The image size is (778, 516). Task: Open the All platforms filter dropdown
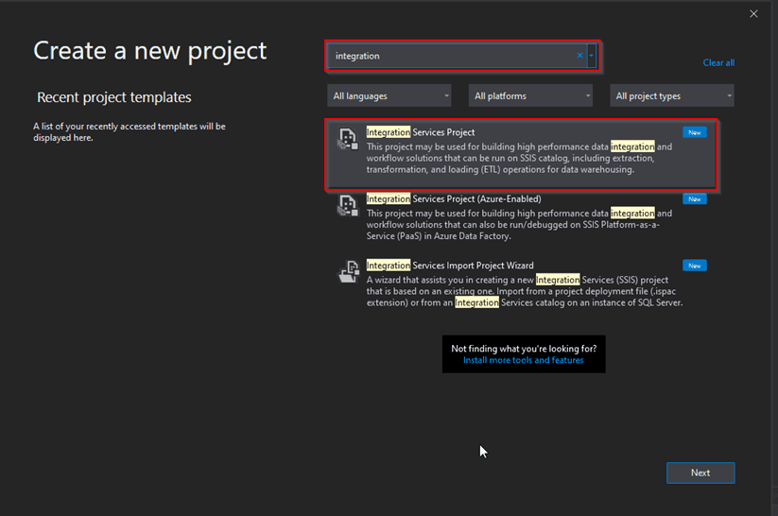(530, 95)
